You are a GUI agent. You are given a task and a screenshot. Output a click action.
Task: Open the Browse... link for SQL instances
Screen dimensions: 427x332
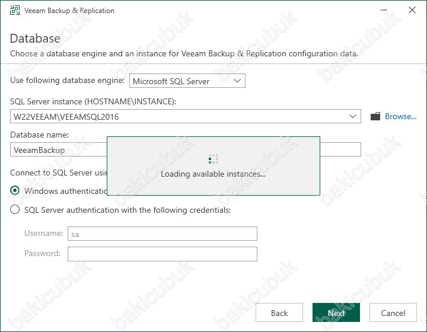tap(400, 116)
